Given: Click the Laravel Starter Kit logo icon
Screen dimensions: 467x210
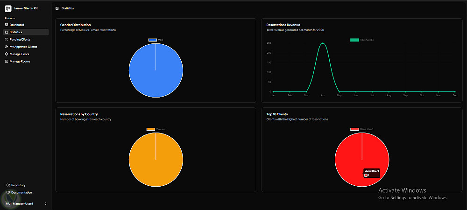Looking at the screenshot, I should 8,8.
